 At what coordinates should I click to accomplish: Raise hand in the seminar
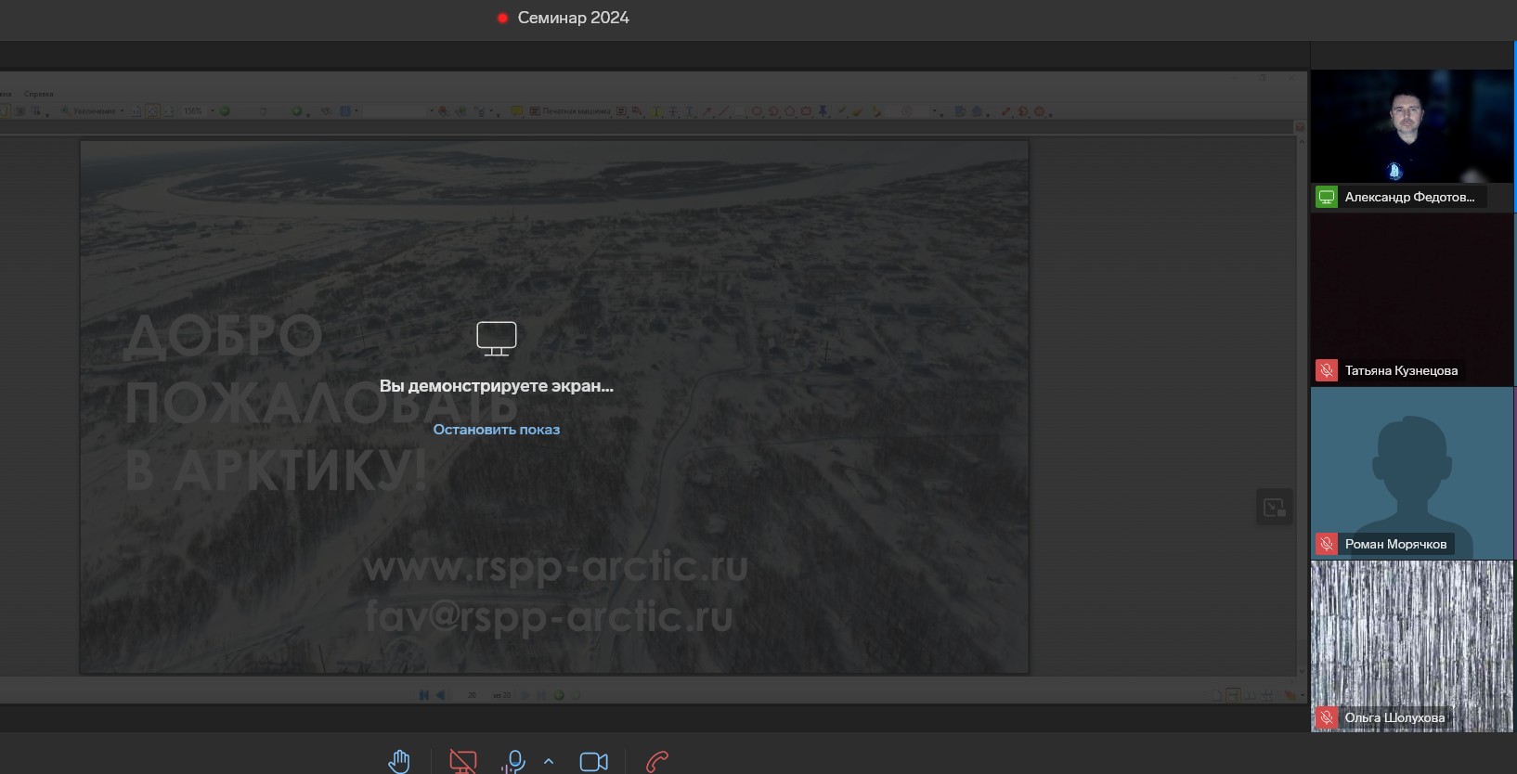coord(398,762)
